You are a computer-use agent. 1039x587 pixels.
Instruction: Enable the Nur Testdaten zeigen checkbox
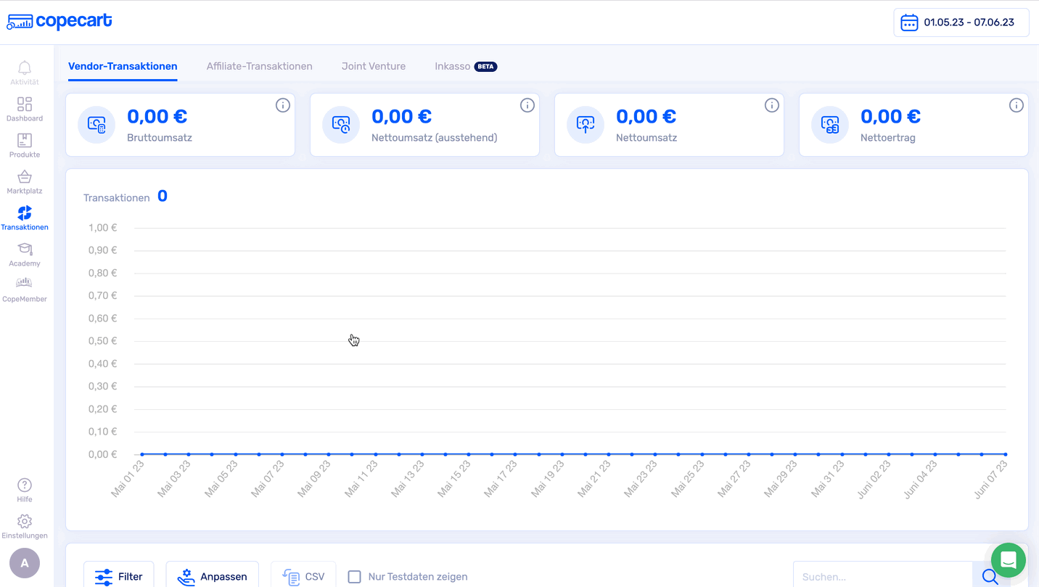pyautogui.click(x=354, y=577)
